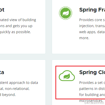Screen dimensions: 105x105
Task: Click the "Provides core s" description line
Action: [92, 20]
